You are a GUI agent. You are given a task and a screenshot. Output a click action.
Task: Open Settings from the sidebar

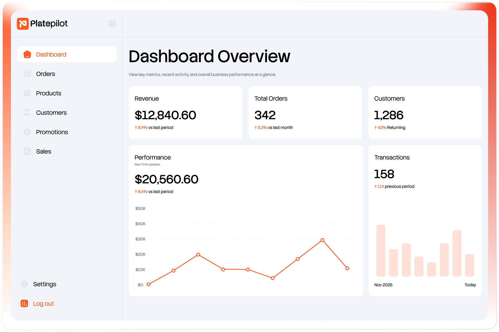click(45, 284)
